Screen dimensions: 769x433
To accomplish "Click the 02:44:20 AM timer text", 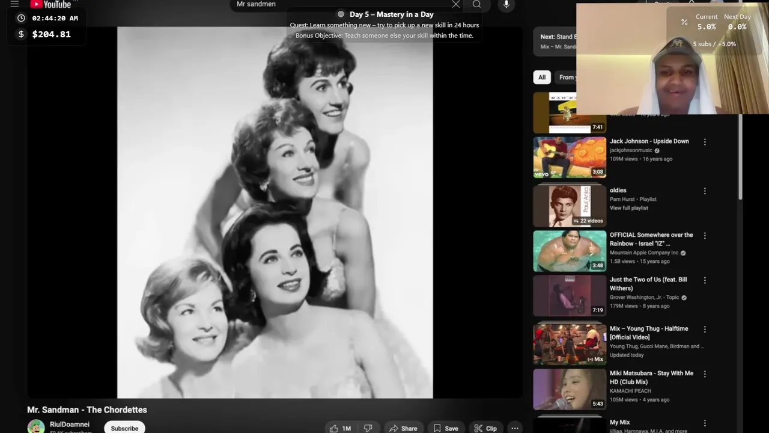I will [55, 18].
